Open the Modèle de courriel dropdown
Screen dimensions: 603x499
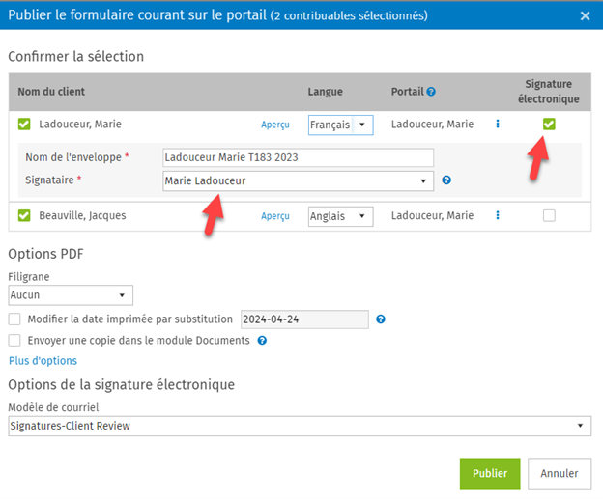pyautogui.click(x=300, y=426)
